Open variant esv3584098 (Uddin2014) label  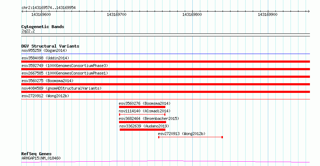coord(45,58)
